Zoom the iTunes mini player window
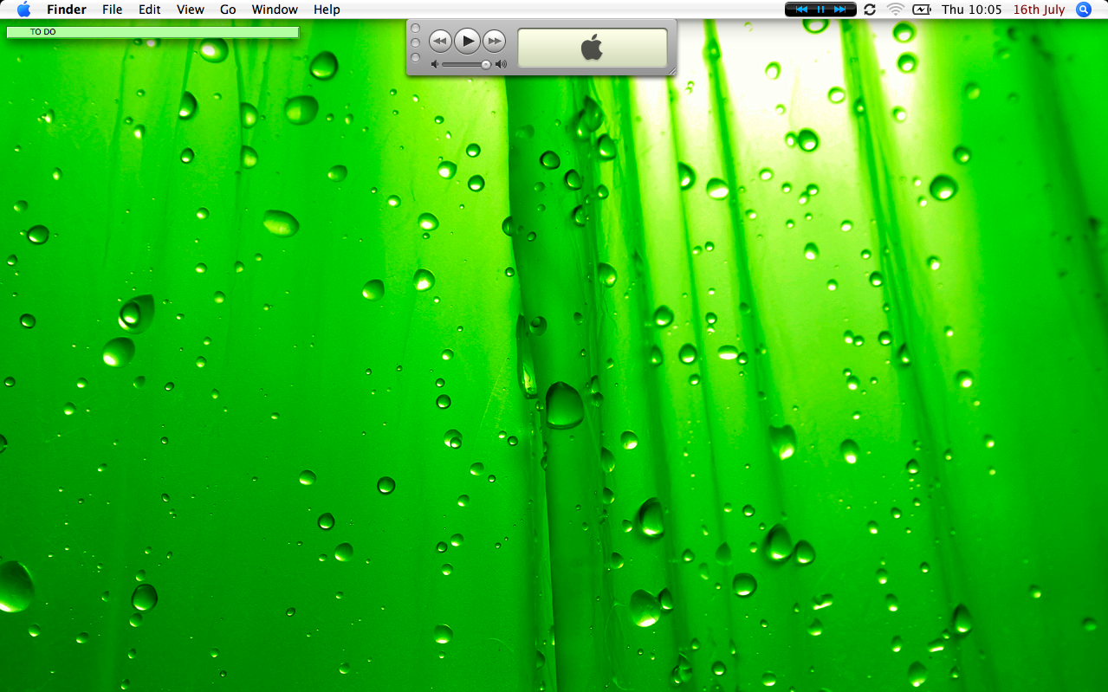 (x=415, y=57)
